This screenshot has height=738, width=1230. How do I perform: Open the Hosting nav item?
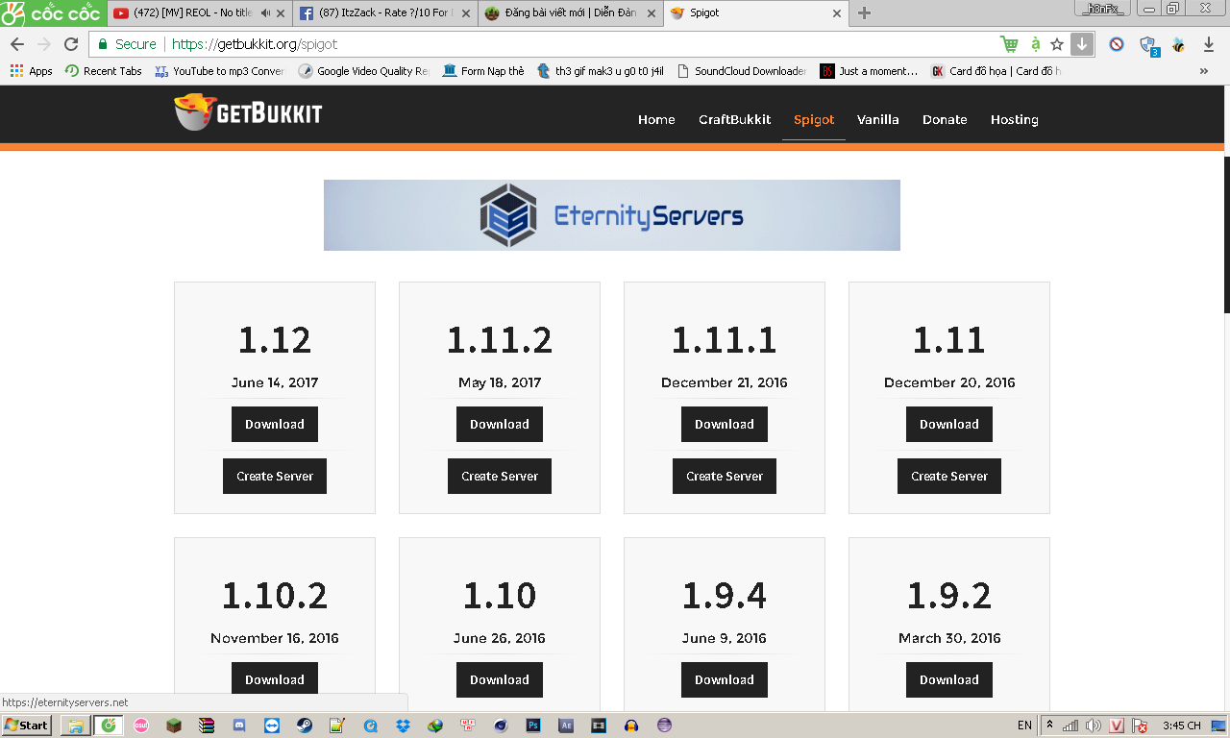1015,120
